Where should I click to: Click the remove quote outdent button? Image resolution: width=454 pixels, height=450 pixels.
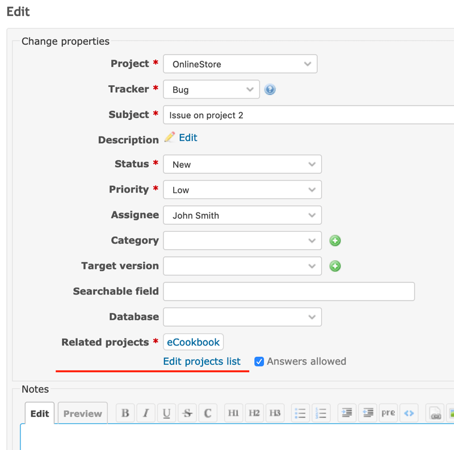coord(368,413)
